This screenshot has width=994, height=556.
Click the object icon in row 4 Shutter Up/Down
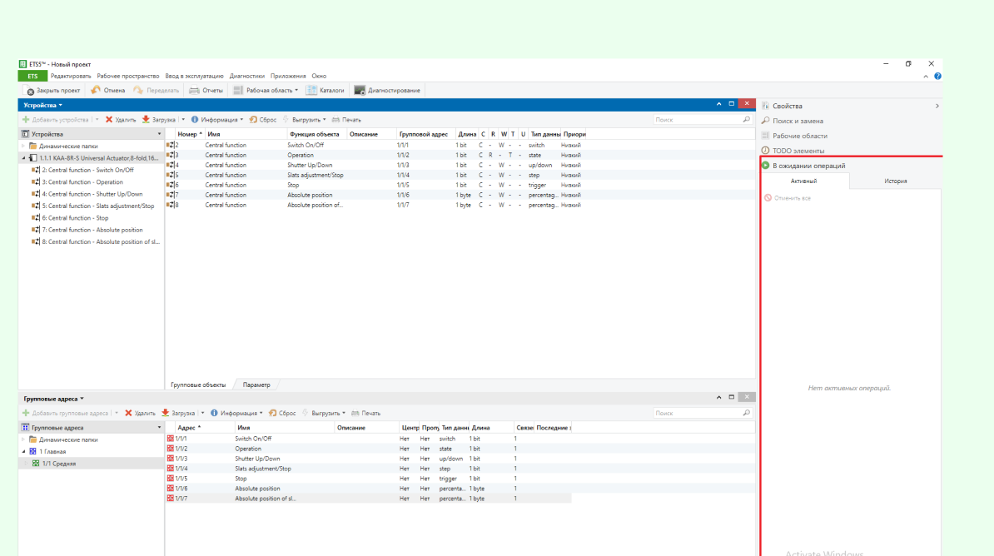point(170,165)
